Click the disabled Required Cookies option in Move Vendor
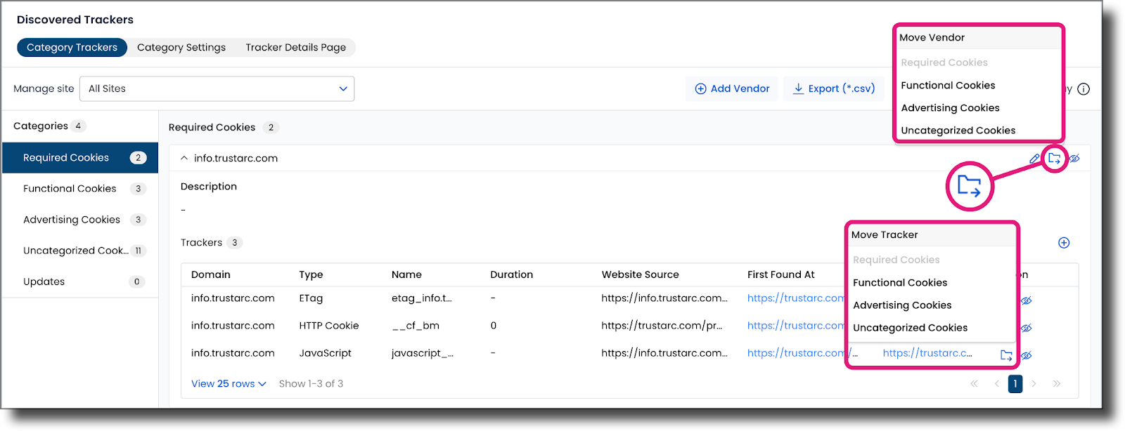 pos(944,62)
